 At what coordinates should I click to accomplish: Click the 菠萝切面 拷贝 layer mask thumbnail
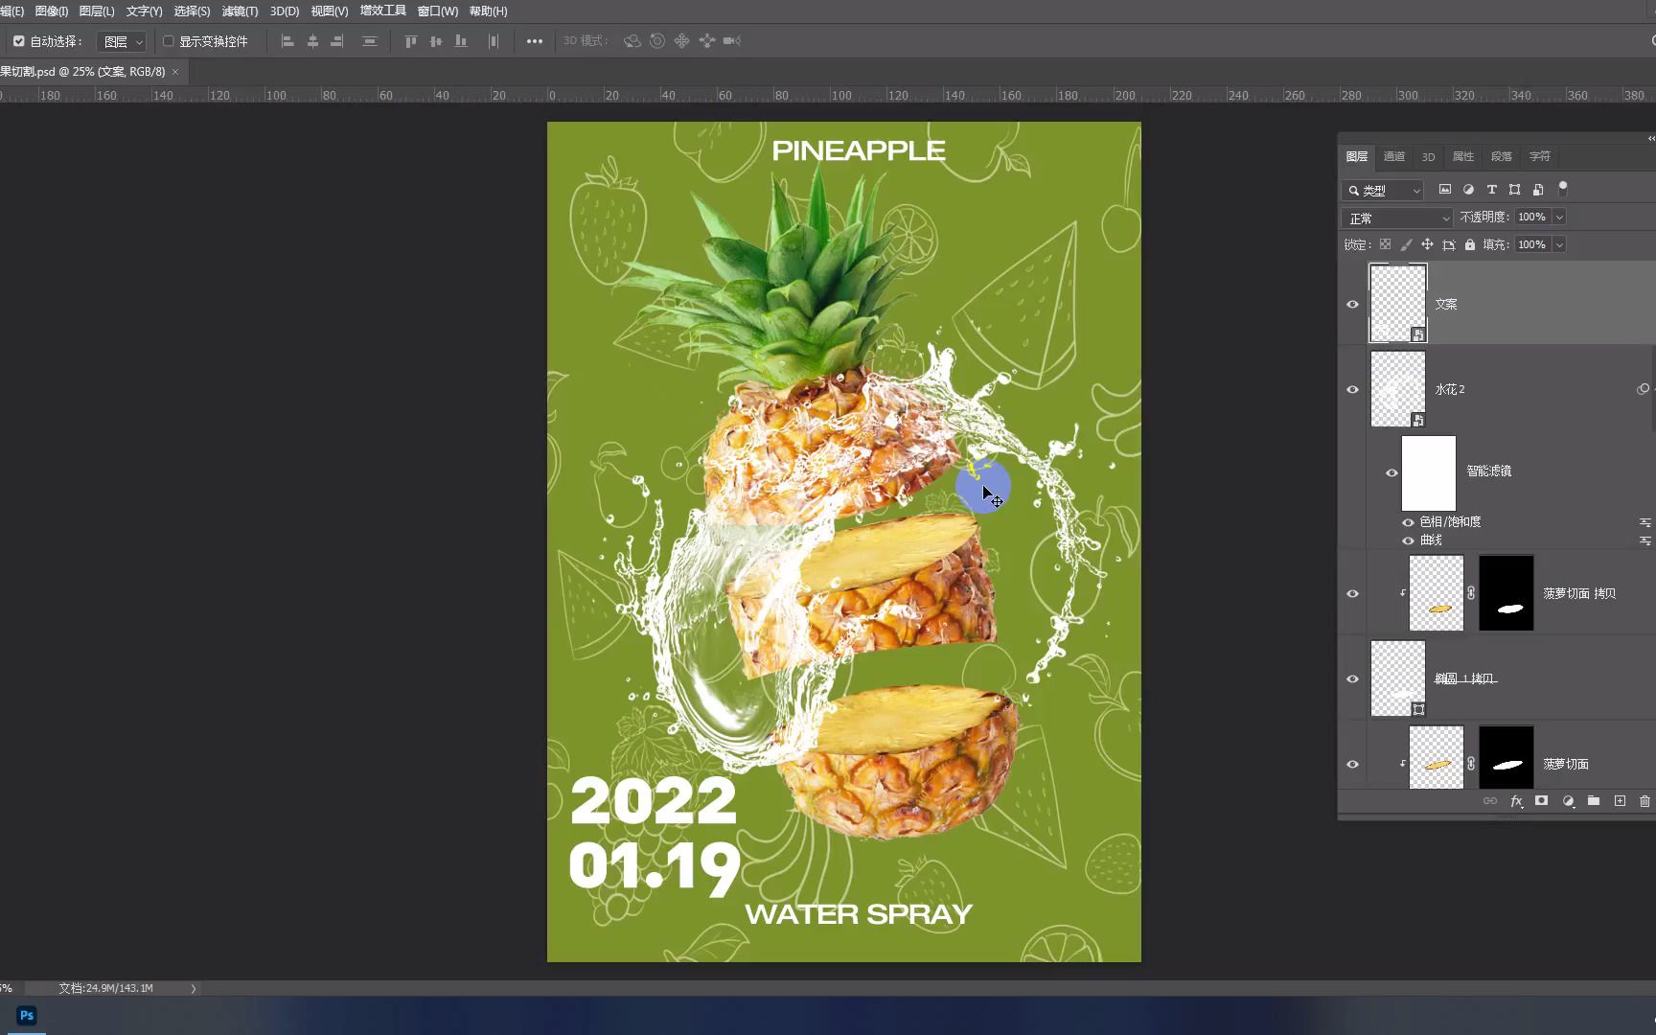(x=1506, y=592)
